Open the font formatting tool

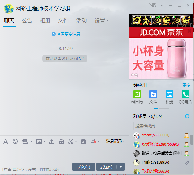pos(5,141)
